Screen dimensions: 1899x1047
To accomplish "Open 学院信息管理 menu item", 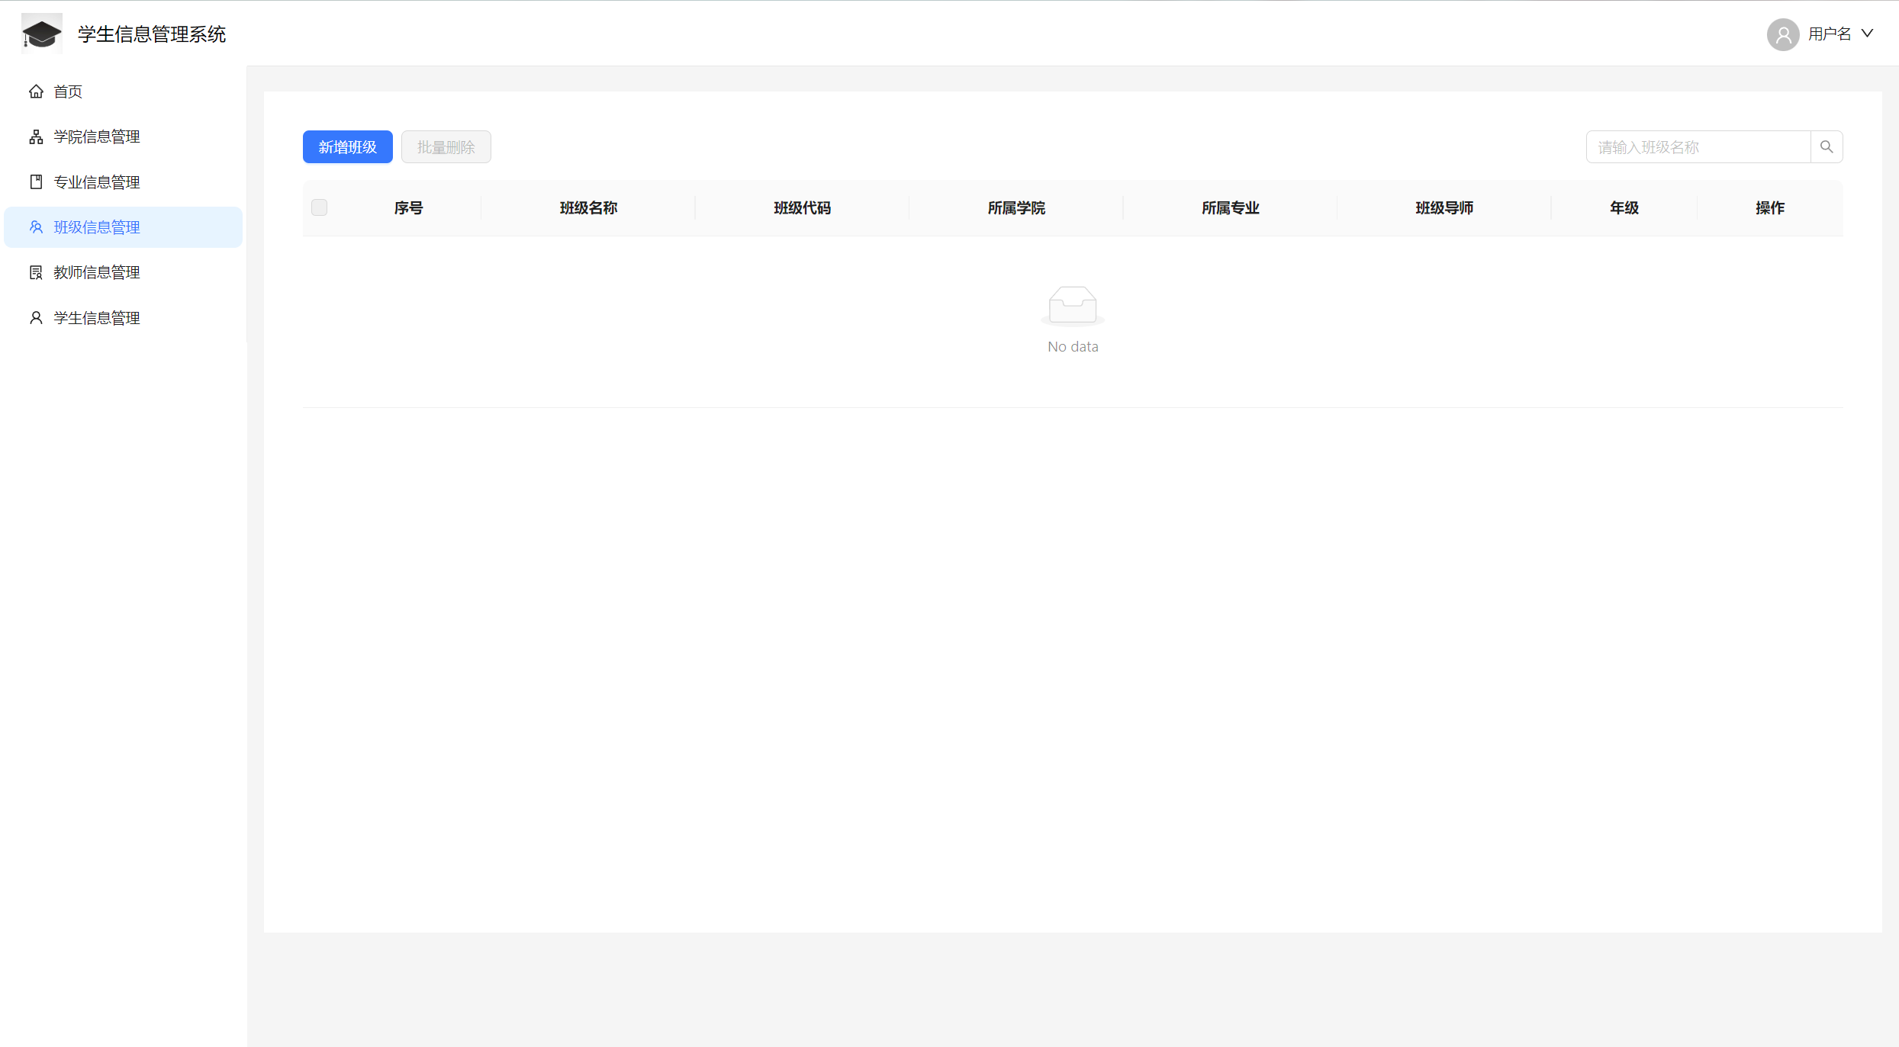I will pos(97,136).
